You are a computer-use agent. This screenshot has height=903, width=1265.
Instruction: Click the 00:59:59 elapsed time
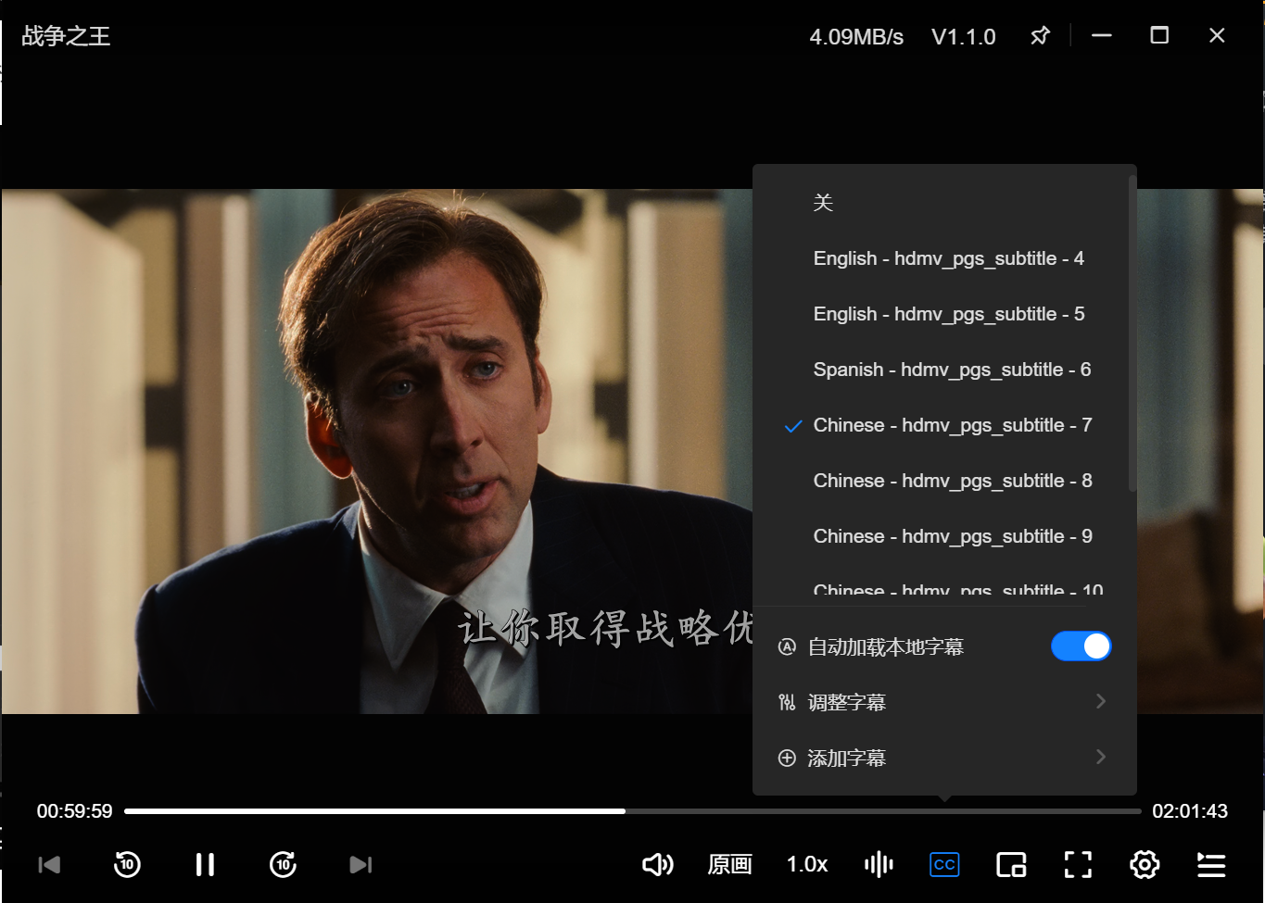(74, 811)
